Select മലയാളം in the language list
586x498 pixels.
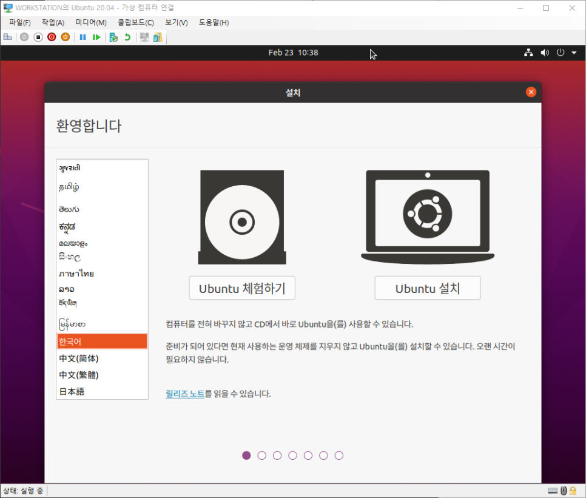click(x=102, y=244)
